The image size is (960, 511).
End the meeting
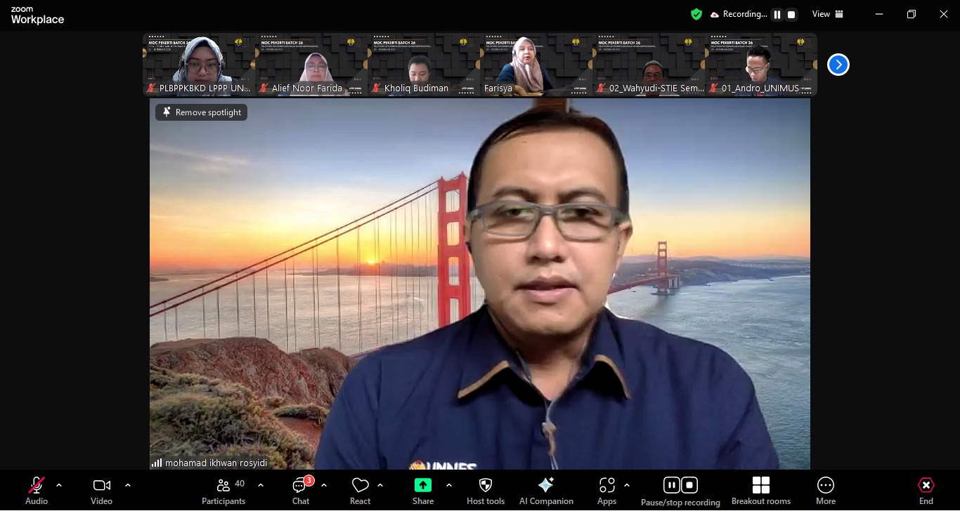(x=926, y=491)
